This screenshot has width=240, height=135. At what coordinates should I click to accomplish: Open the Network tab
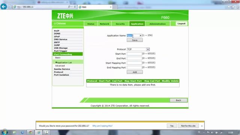pyautogui.click(x=104, y=24)
